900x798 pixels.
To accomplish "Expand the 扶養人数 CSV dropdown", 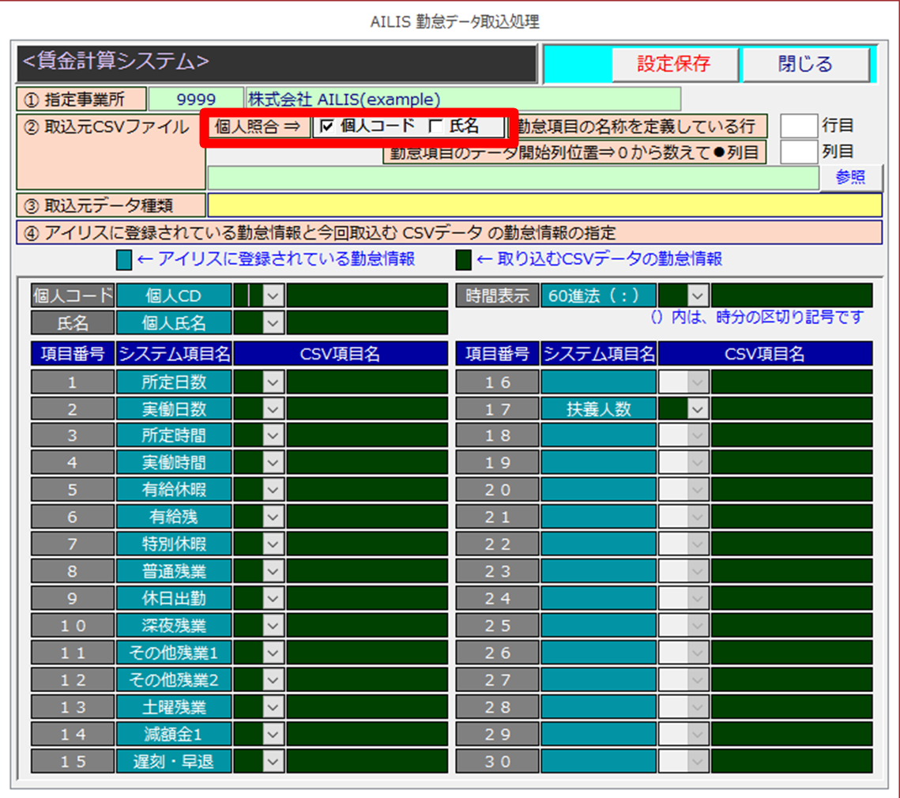I will click(x=697, y=409).
